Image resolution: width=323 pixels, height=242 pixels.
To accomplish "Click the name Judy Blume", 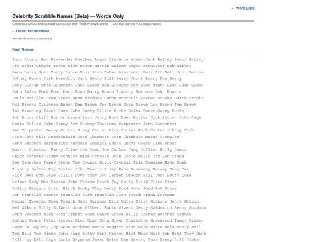I will pyautogui.click(x=191, y=85).
